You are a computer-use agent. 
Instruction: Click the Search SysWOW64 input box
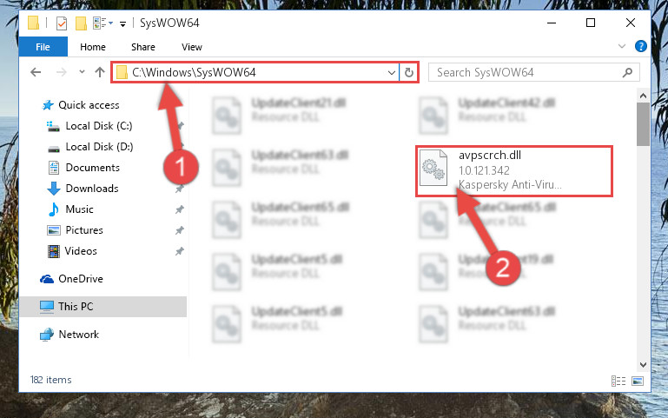click(528, 72)
